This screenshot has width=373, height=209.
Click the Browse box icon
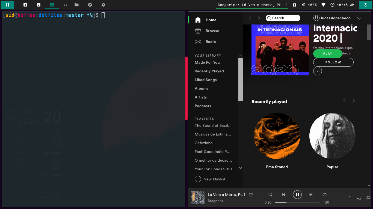coord(198,31)
